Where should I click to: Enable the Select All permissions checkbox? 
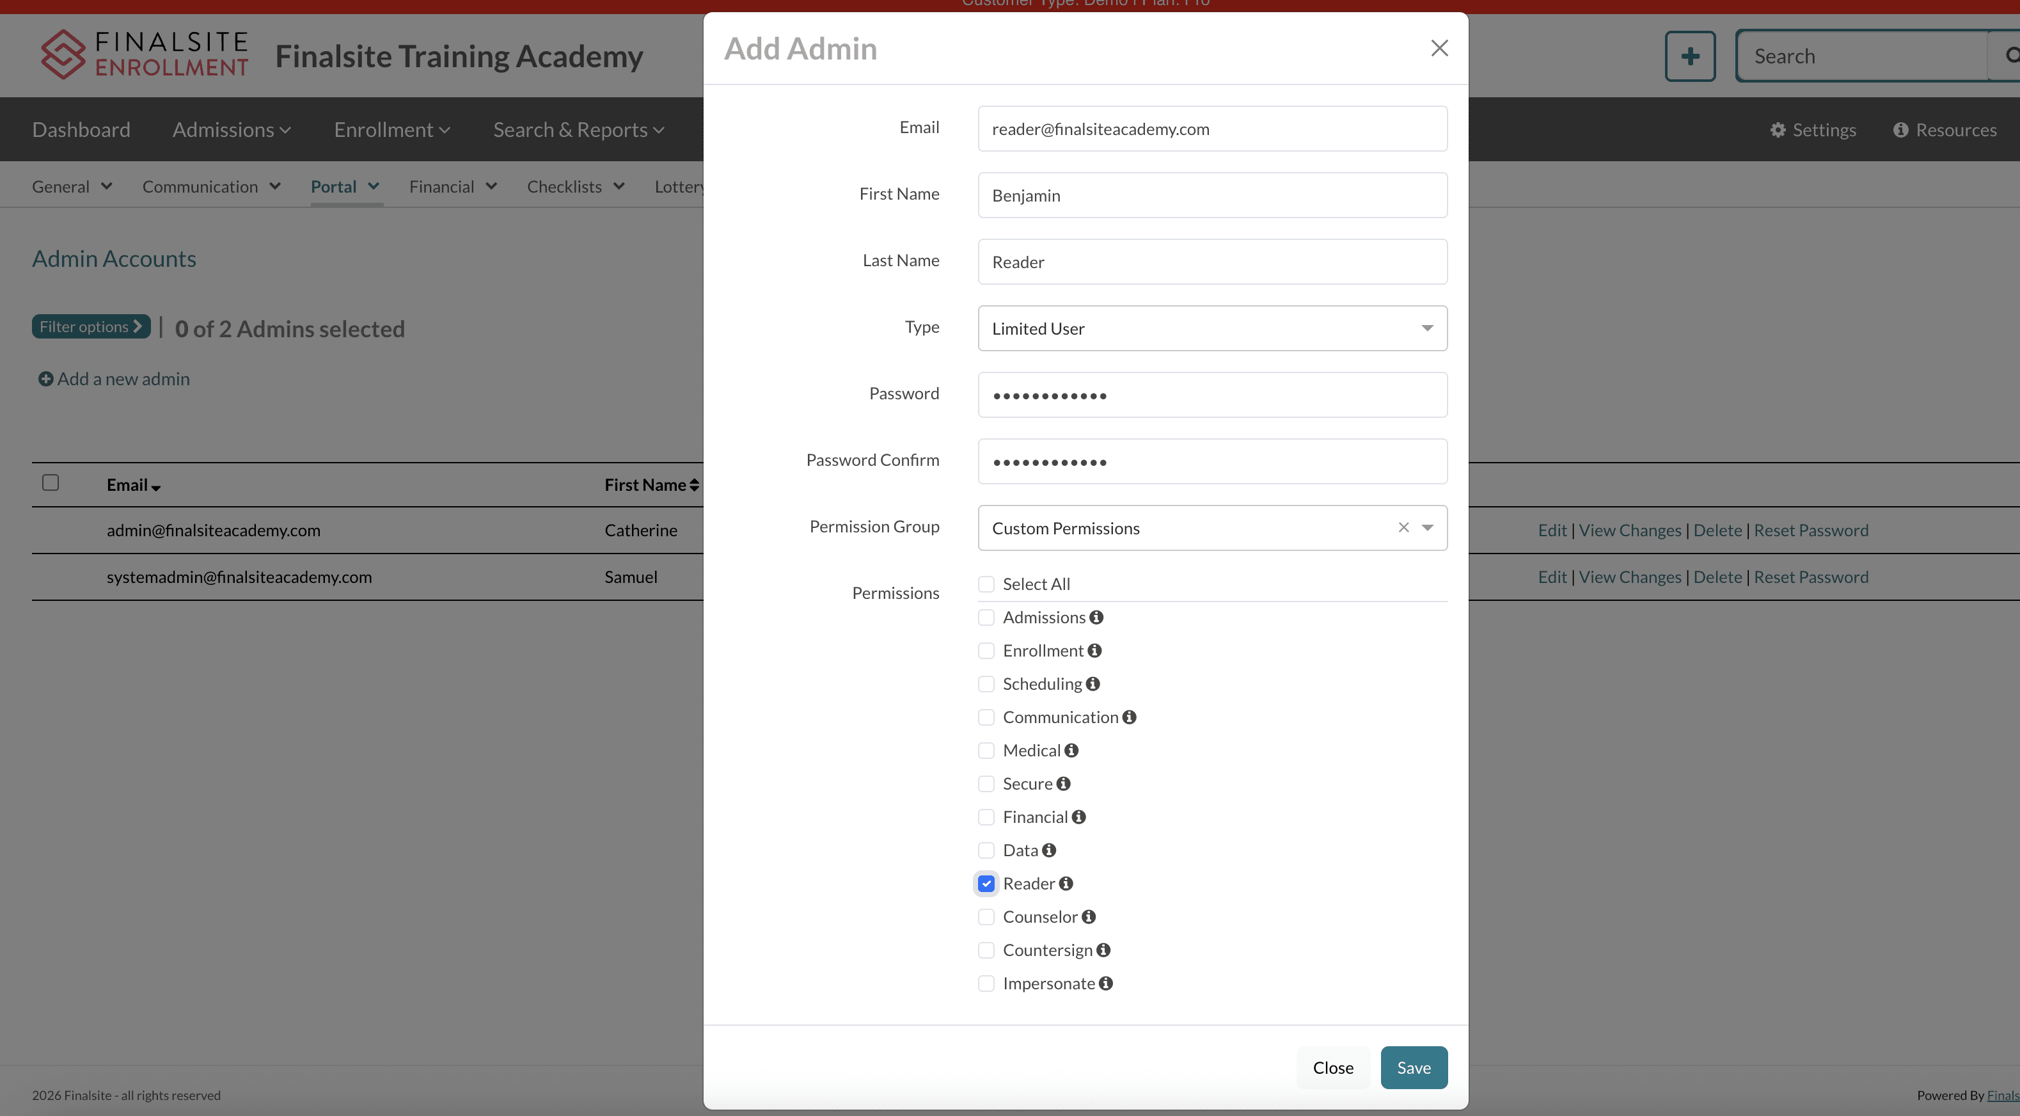point(986,584)
